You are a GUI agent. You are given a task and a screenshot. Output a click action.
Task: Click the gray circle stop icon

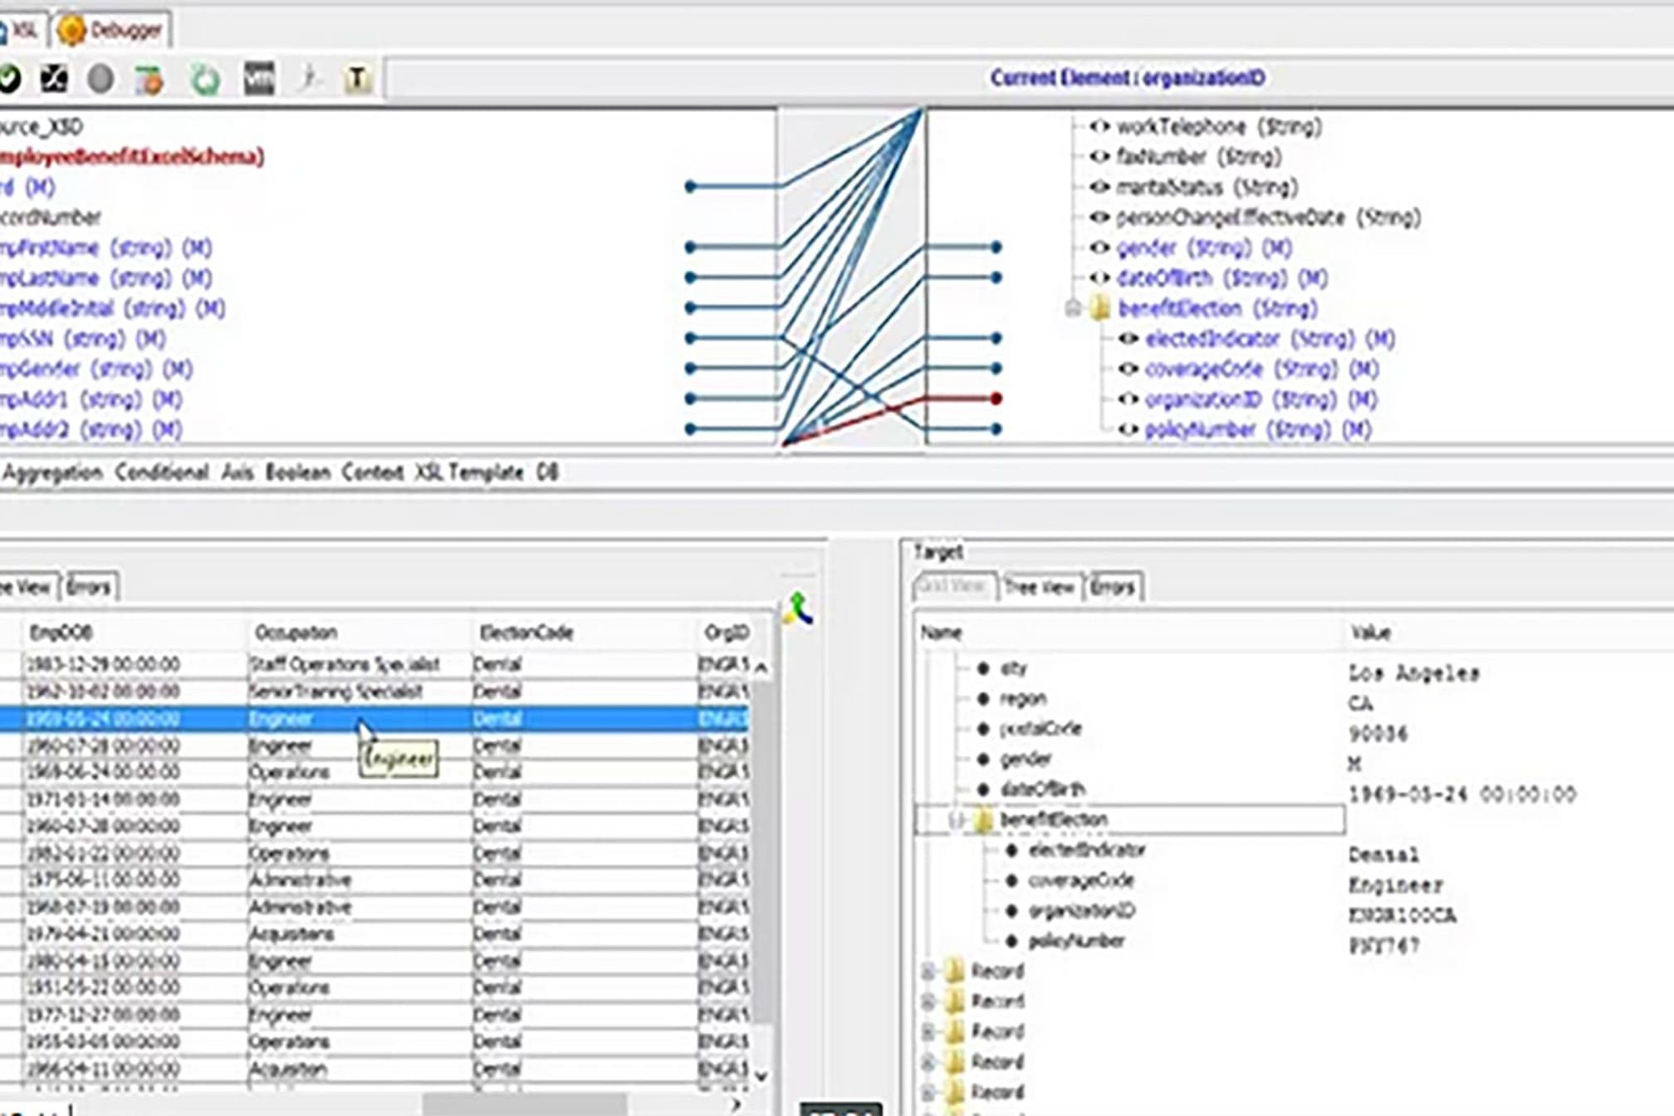[100, 80]
